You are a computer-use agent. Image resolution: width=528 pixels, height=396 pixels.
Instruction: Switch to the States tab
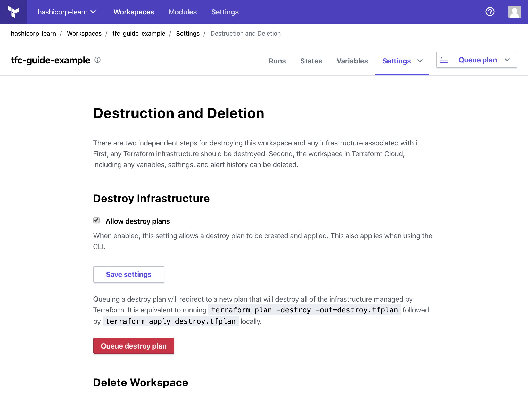(x=311, y=61)
